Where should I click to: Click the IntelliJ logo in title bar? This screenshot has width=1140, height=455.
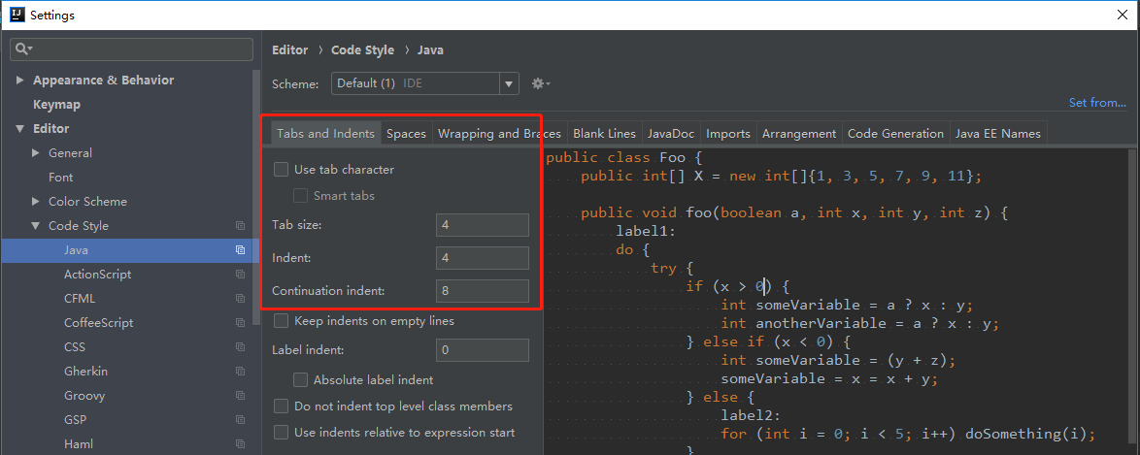(18, 14)
